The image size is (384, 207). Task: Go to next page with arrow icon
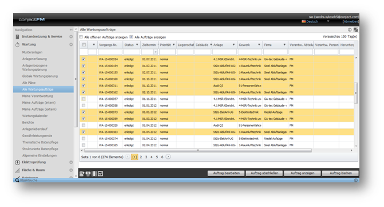point(168,157)
